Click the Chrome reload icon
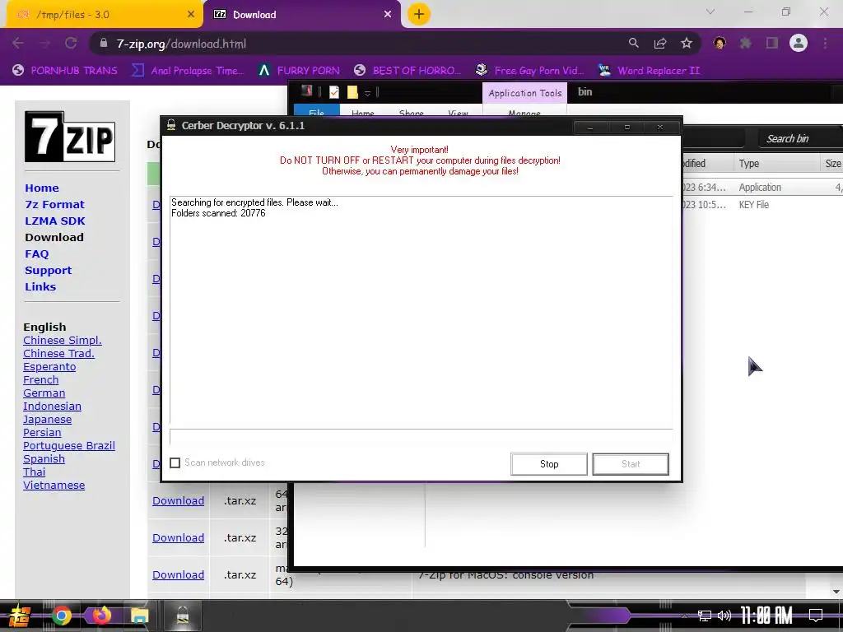Screen dimensions: 843x632 (71, 44)
